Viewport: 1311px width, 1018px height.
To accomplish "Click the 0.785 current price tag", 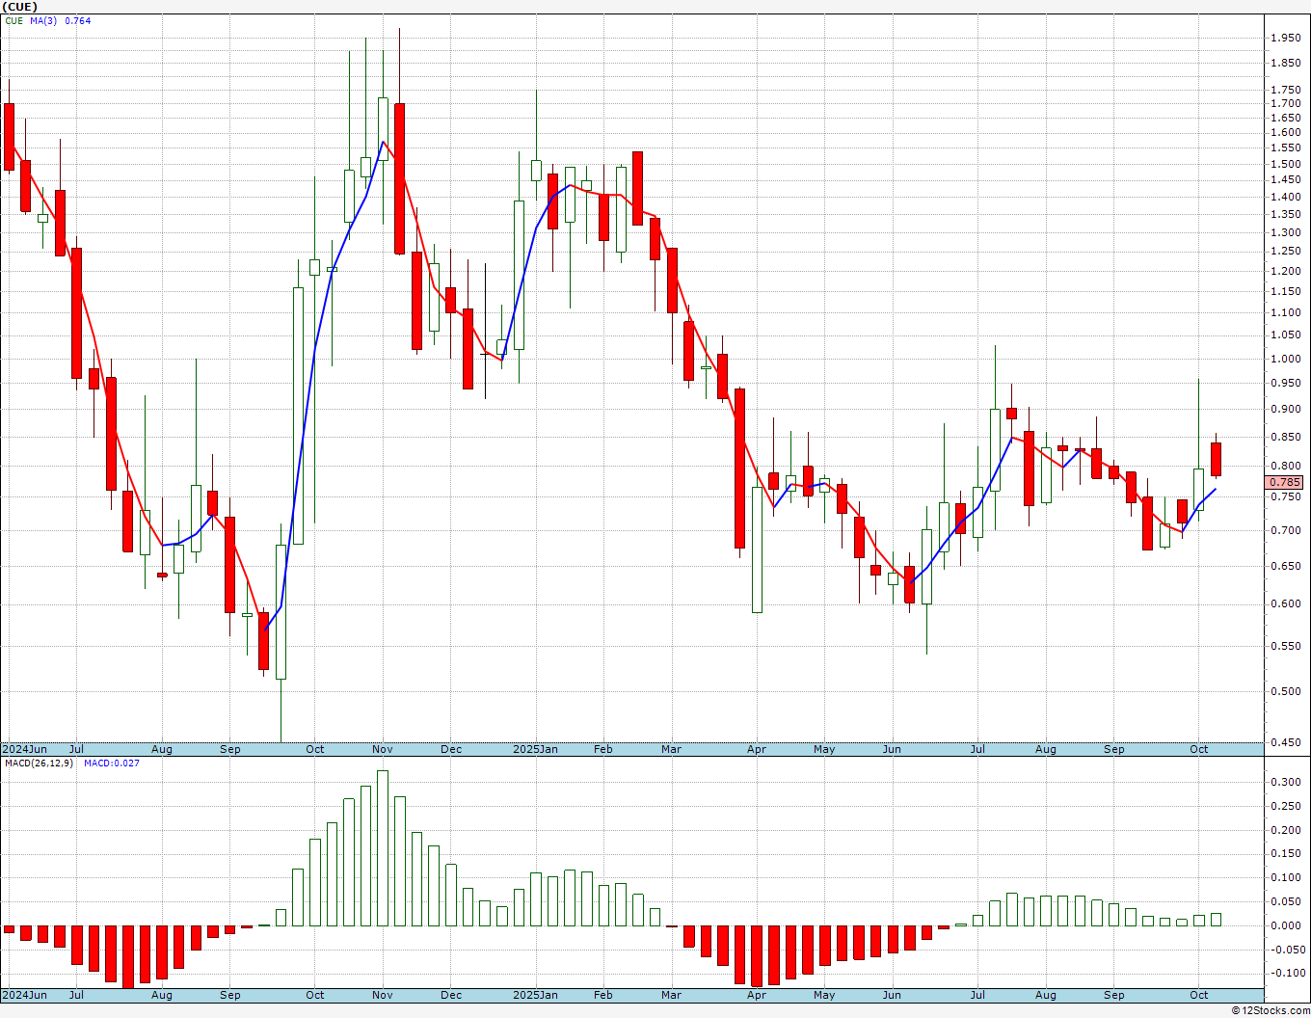I will pos(1284,482).
